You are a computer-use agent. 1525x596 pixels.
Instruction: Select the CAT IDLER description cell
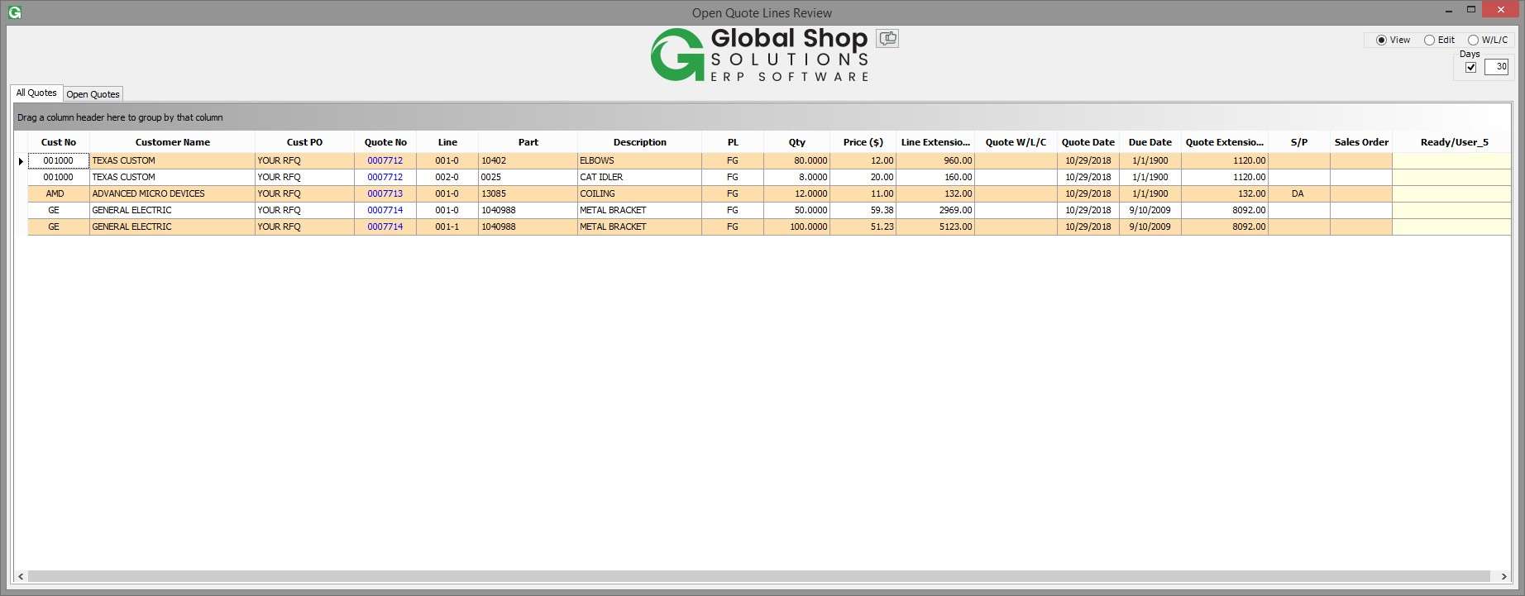[640, 177]
